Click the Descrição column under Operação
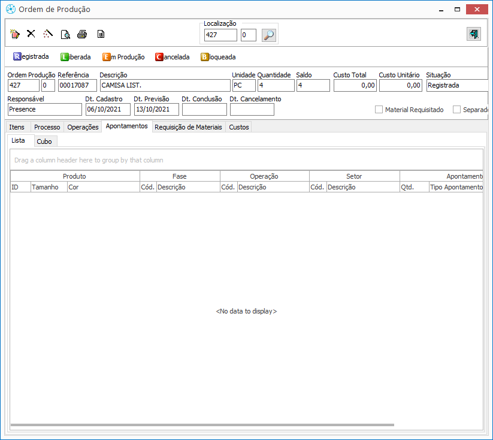Viewport: 493px width, 440px height. [x=273, y=187]
